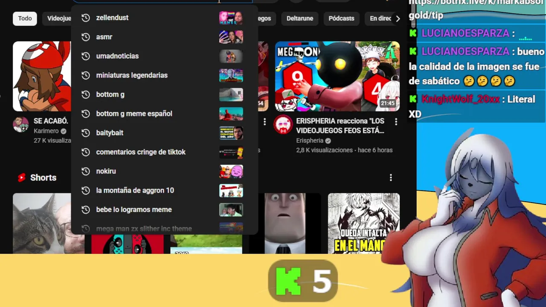Viewport: 546px width, 307px height.
Task: Open the SE ACABÓ video title
Action: pyautogui.click(x=51, y=121)
